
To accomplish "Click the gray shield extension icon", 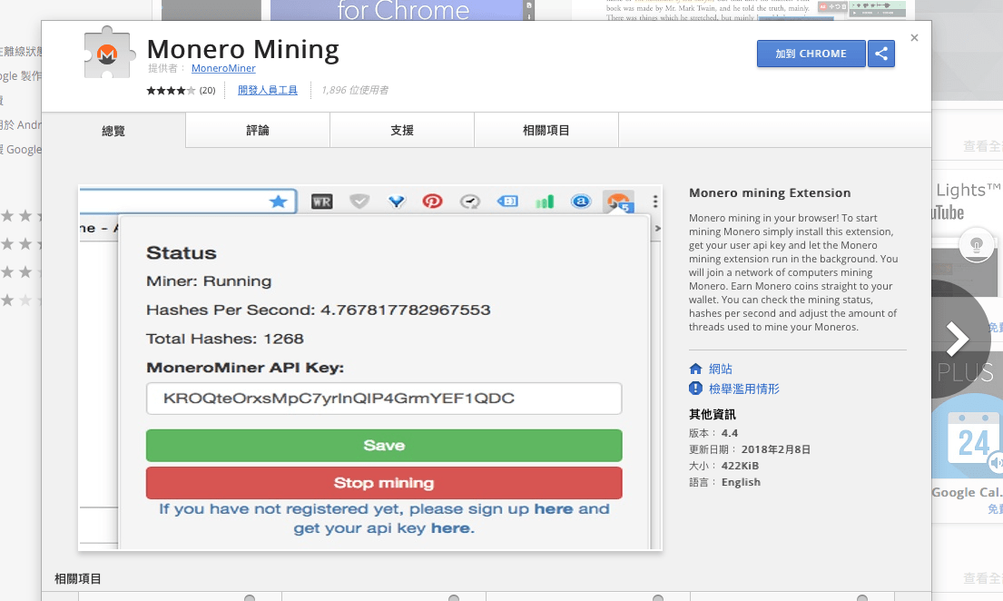I will tap(359, 202).
